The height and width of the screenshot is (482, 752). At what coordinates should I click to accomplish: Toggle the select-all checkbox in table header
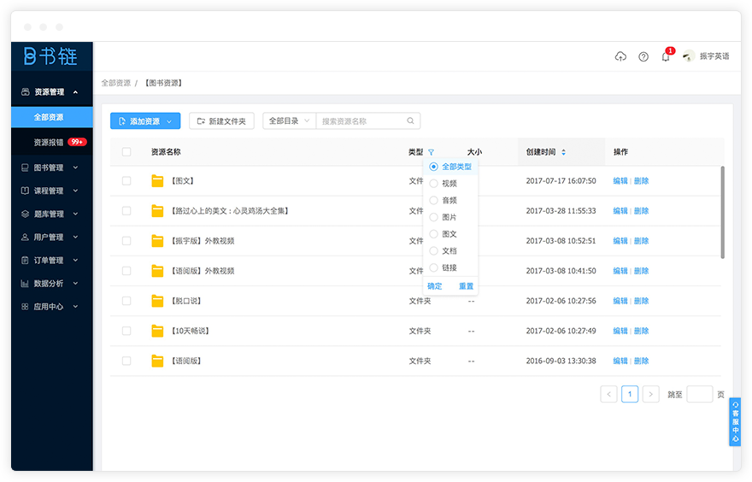coord(126,152)
